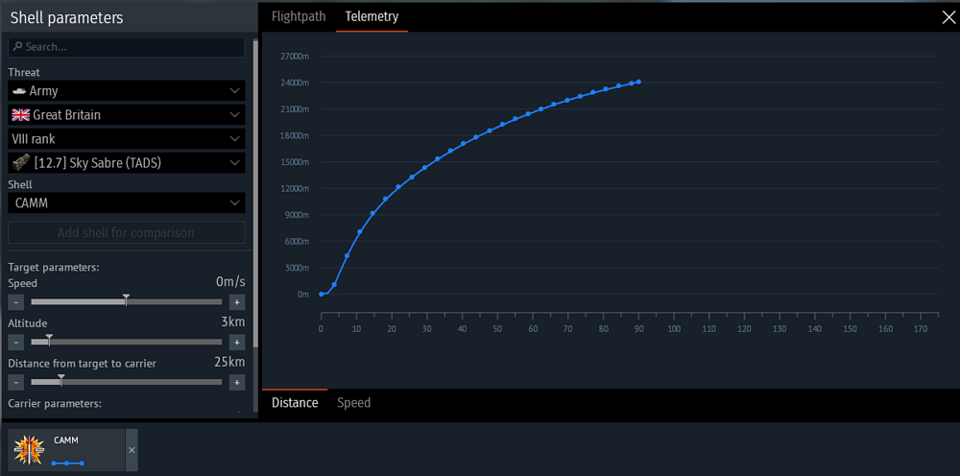Decrease distance to carrier with minus button

[16, 382]
